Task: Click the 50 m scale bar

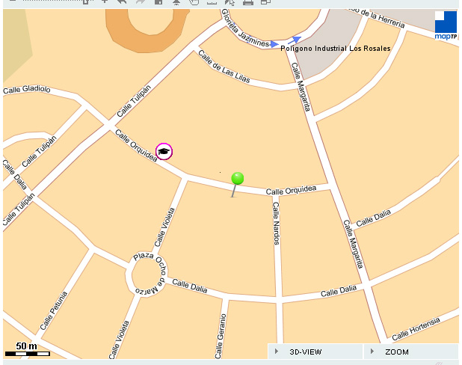Action: tap(27, 350)
